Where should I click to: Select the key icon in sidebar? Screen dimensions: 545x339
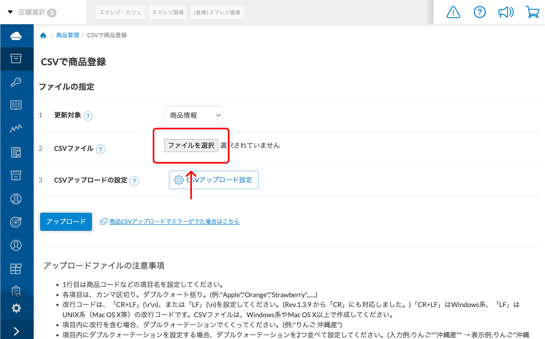16,82
